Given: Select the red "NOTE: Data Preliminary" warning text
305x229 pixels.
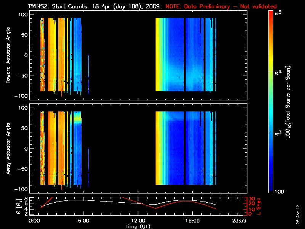Looking at the screenshot, I should pos(221,6).
